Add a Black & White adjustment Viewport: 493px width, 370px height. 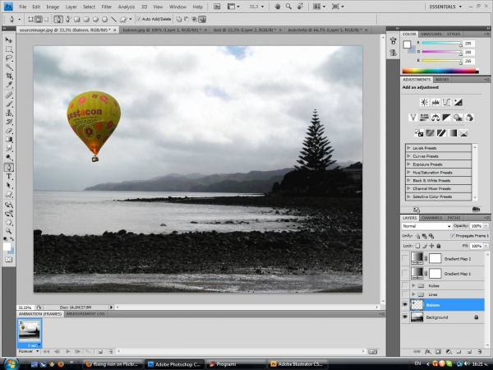pyautogui.click(x=446, y=118)
